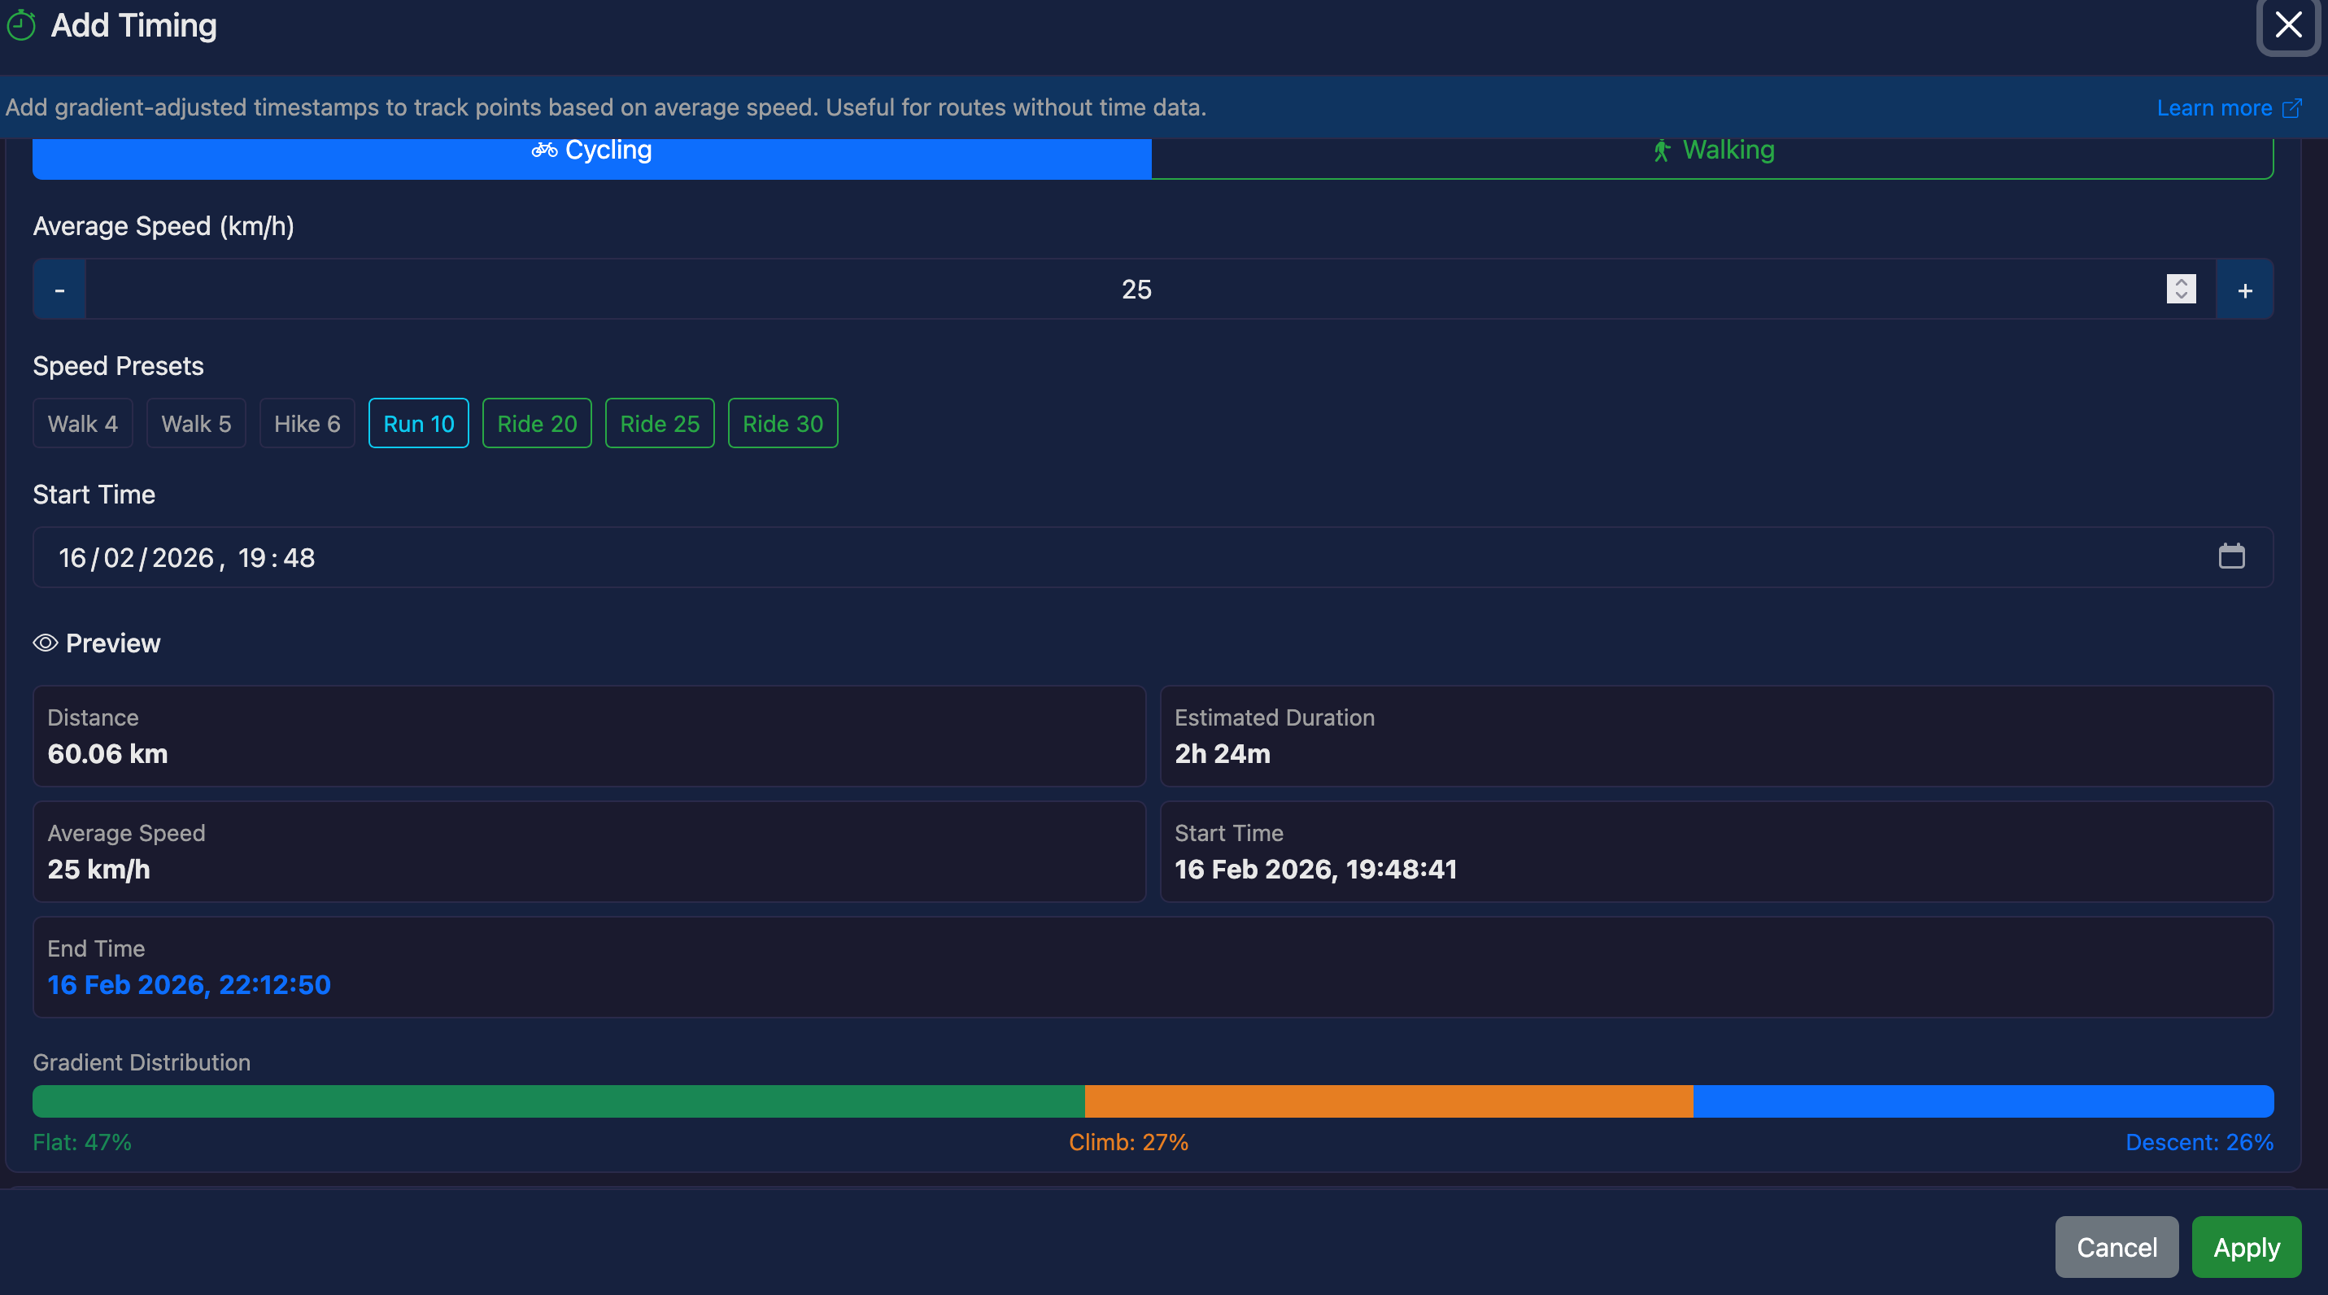This screenshot has width=2328, height=1295.
Task: Cancel the Add Timing dialog
Action: click(2117, 1247)
